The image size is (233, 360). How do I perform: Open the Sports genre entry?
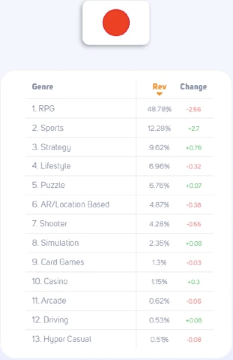coord(119,128)
